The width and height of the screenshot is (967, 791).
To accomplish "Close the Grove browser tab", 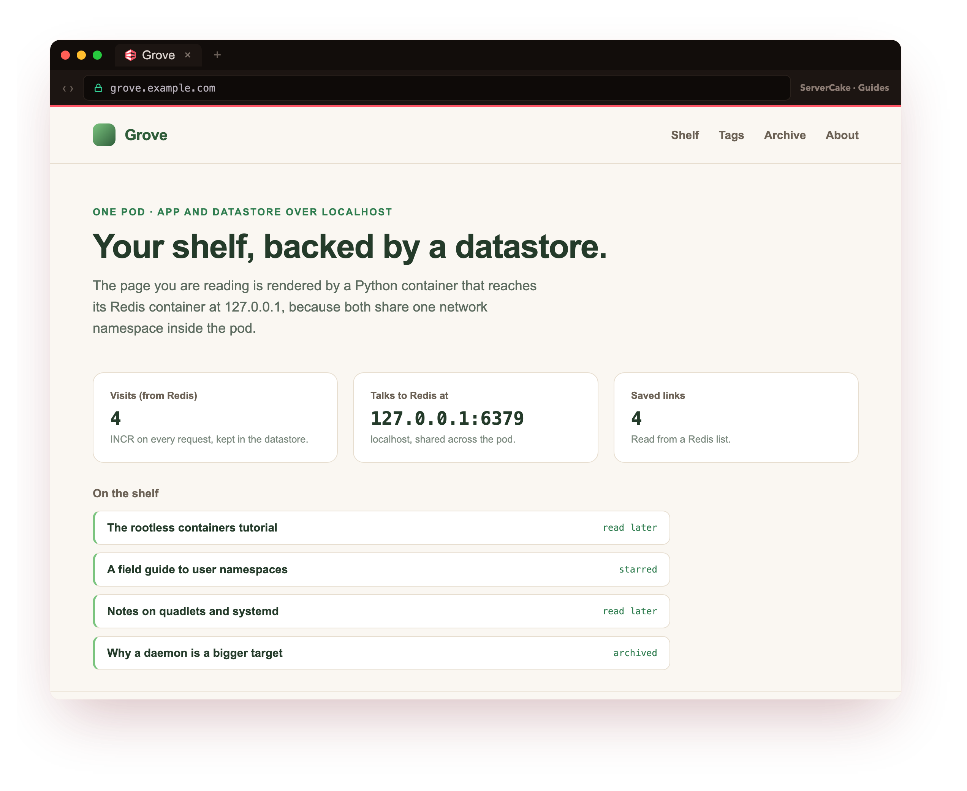I will [x=188, y=55].
